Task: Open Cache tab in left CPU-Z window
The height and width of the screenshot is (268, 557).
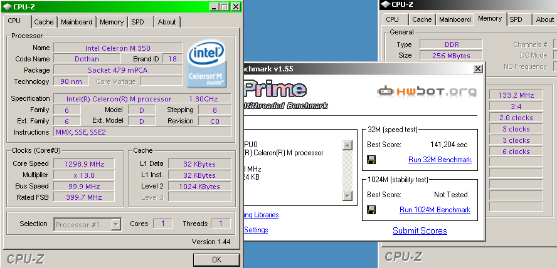Action: (44, 22)
